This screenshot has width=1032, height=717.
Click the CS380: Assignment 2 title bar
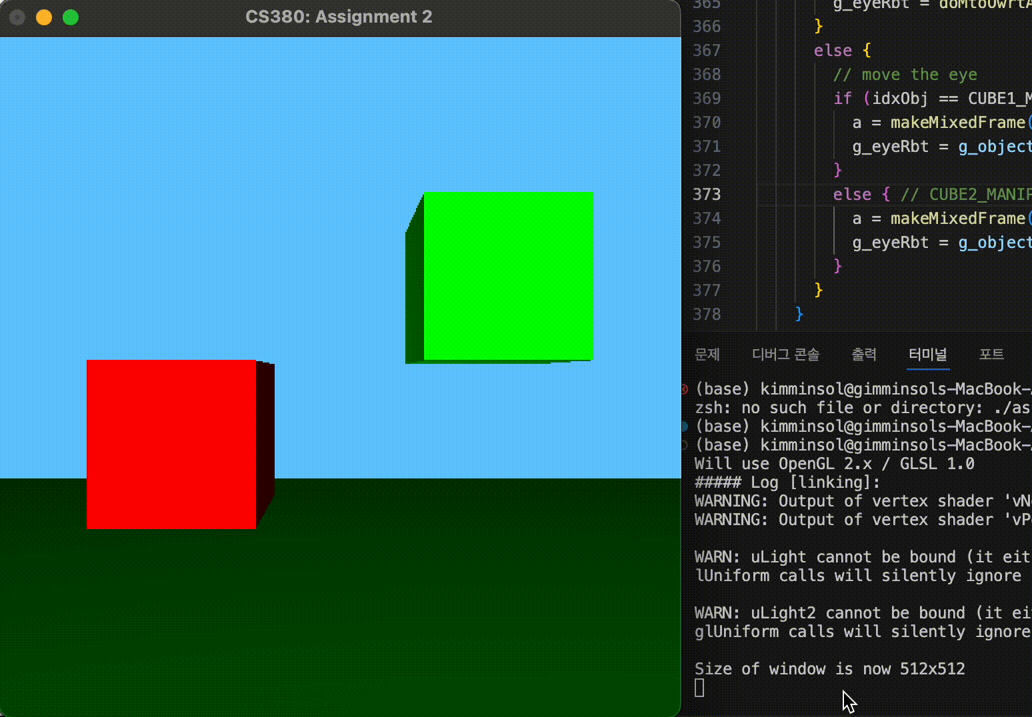[x=340, y=17]
